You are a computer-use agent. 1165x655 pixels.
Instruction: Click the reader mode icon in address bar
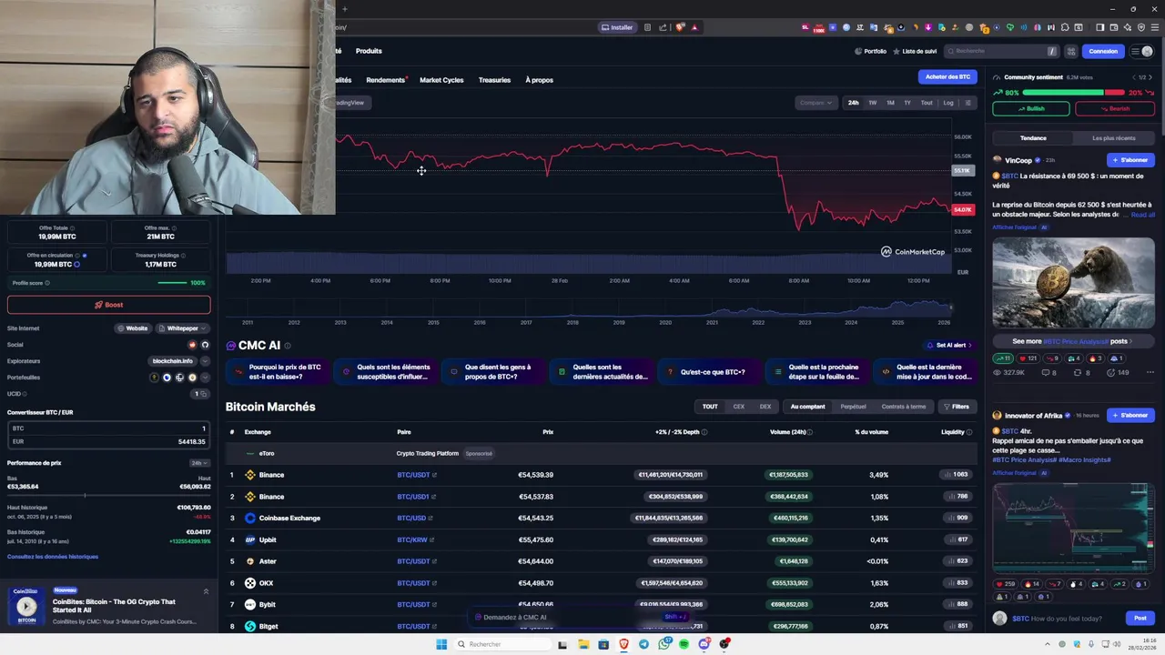coord(647,27)
